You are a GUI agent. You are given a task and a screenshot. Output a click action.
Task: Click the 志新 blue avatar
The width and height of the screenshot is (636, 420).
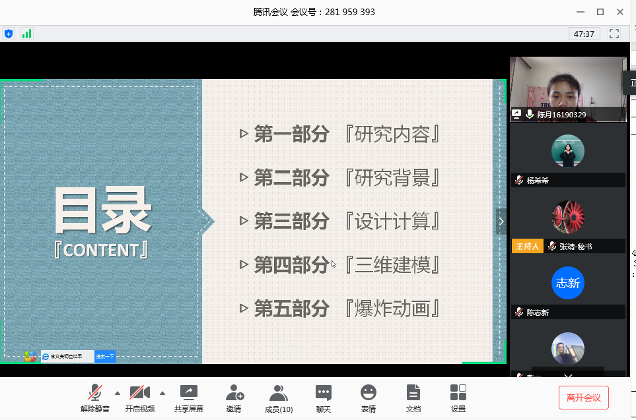(x=568, y=284)
